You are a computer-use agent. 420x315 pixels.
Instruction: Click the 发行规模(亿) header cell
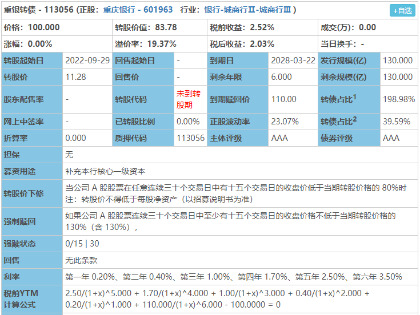pyautogui.click(x=349, y=60)
